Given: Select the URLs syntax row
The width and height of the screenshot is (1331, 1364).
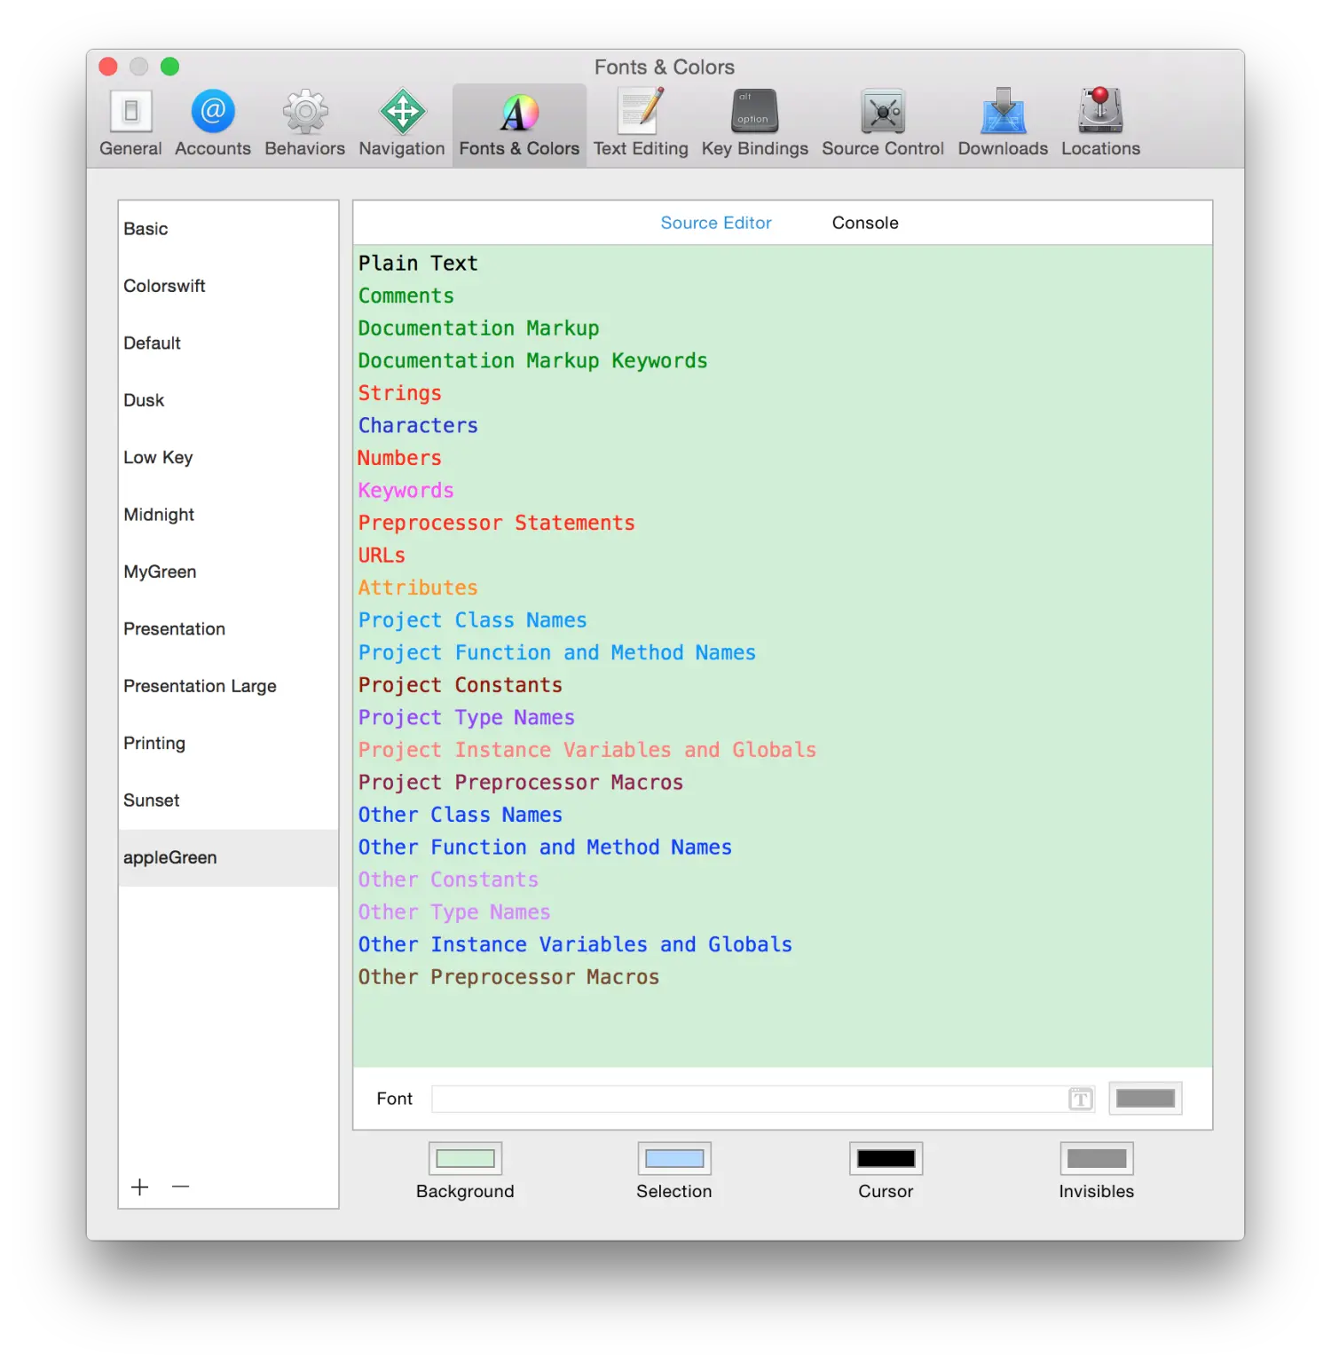Looking at the screenshot, I should point(783,556).
